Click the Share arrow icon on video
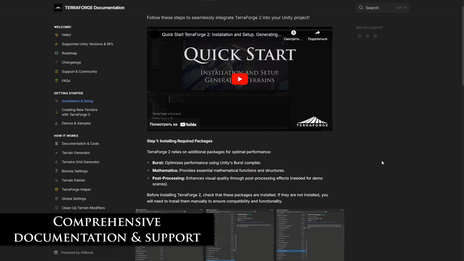464x261 pixels. [317, 33]
